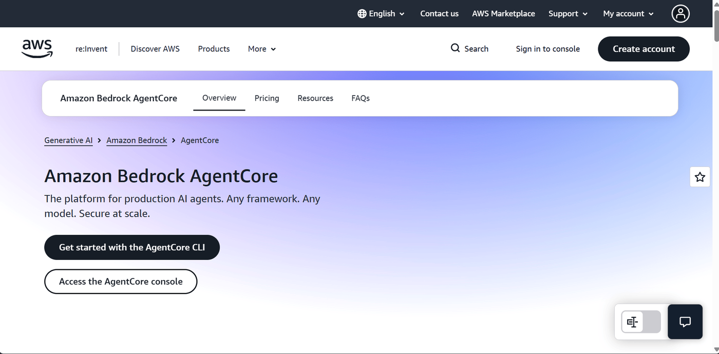
Task: Click the Amazon Bedrock AgentCore nav title
Action: click(x=119, y=98)
